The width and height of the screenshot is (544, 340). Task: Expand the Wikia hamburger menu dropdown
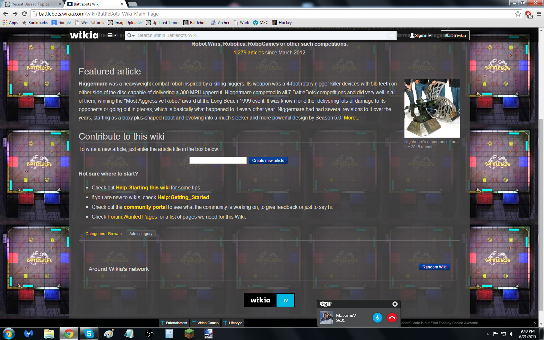[112, 35]
